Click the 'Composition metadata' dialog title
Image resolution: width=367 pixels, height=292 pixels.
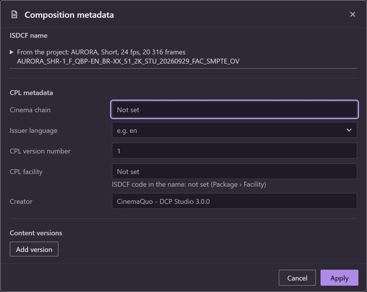coord(69,15)
